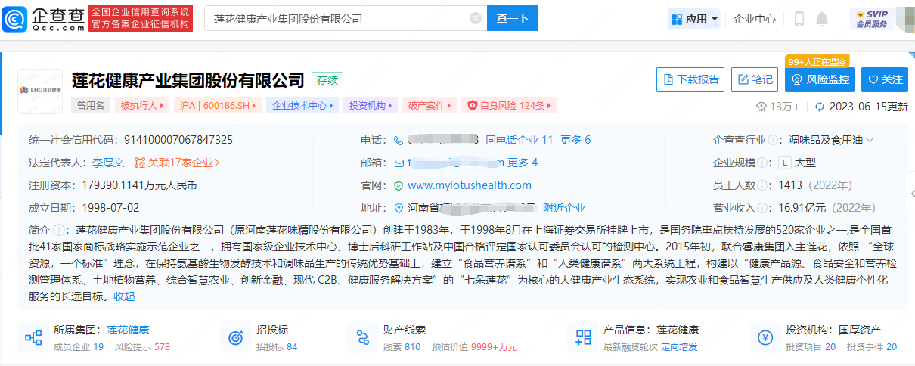Expand the 企业技术中心 tag
Viewport: 915px width, 366px height.
302,106
